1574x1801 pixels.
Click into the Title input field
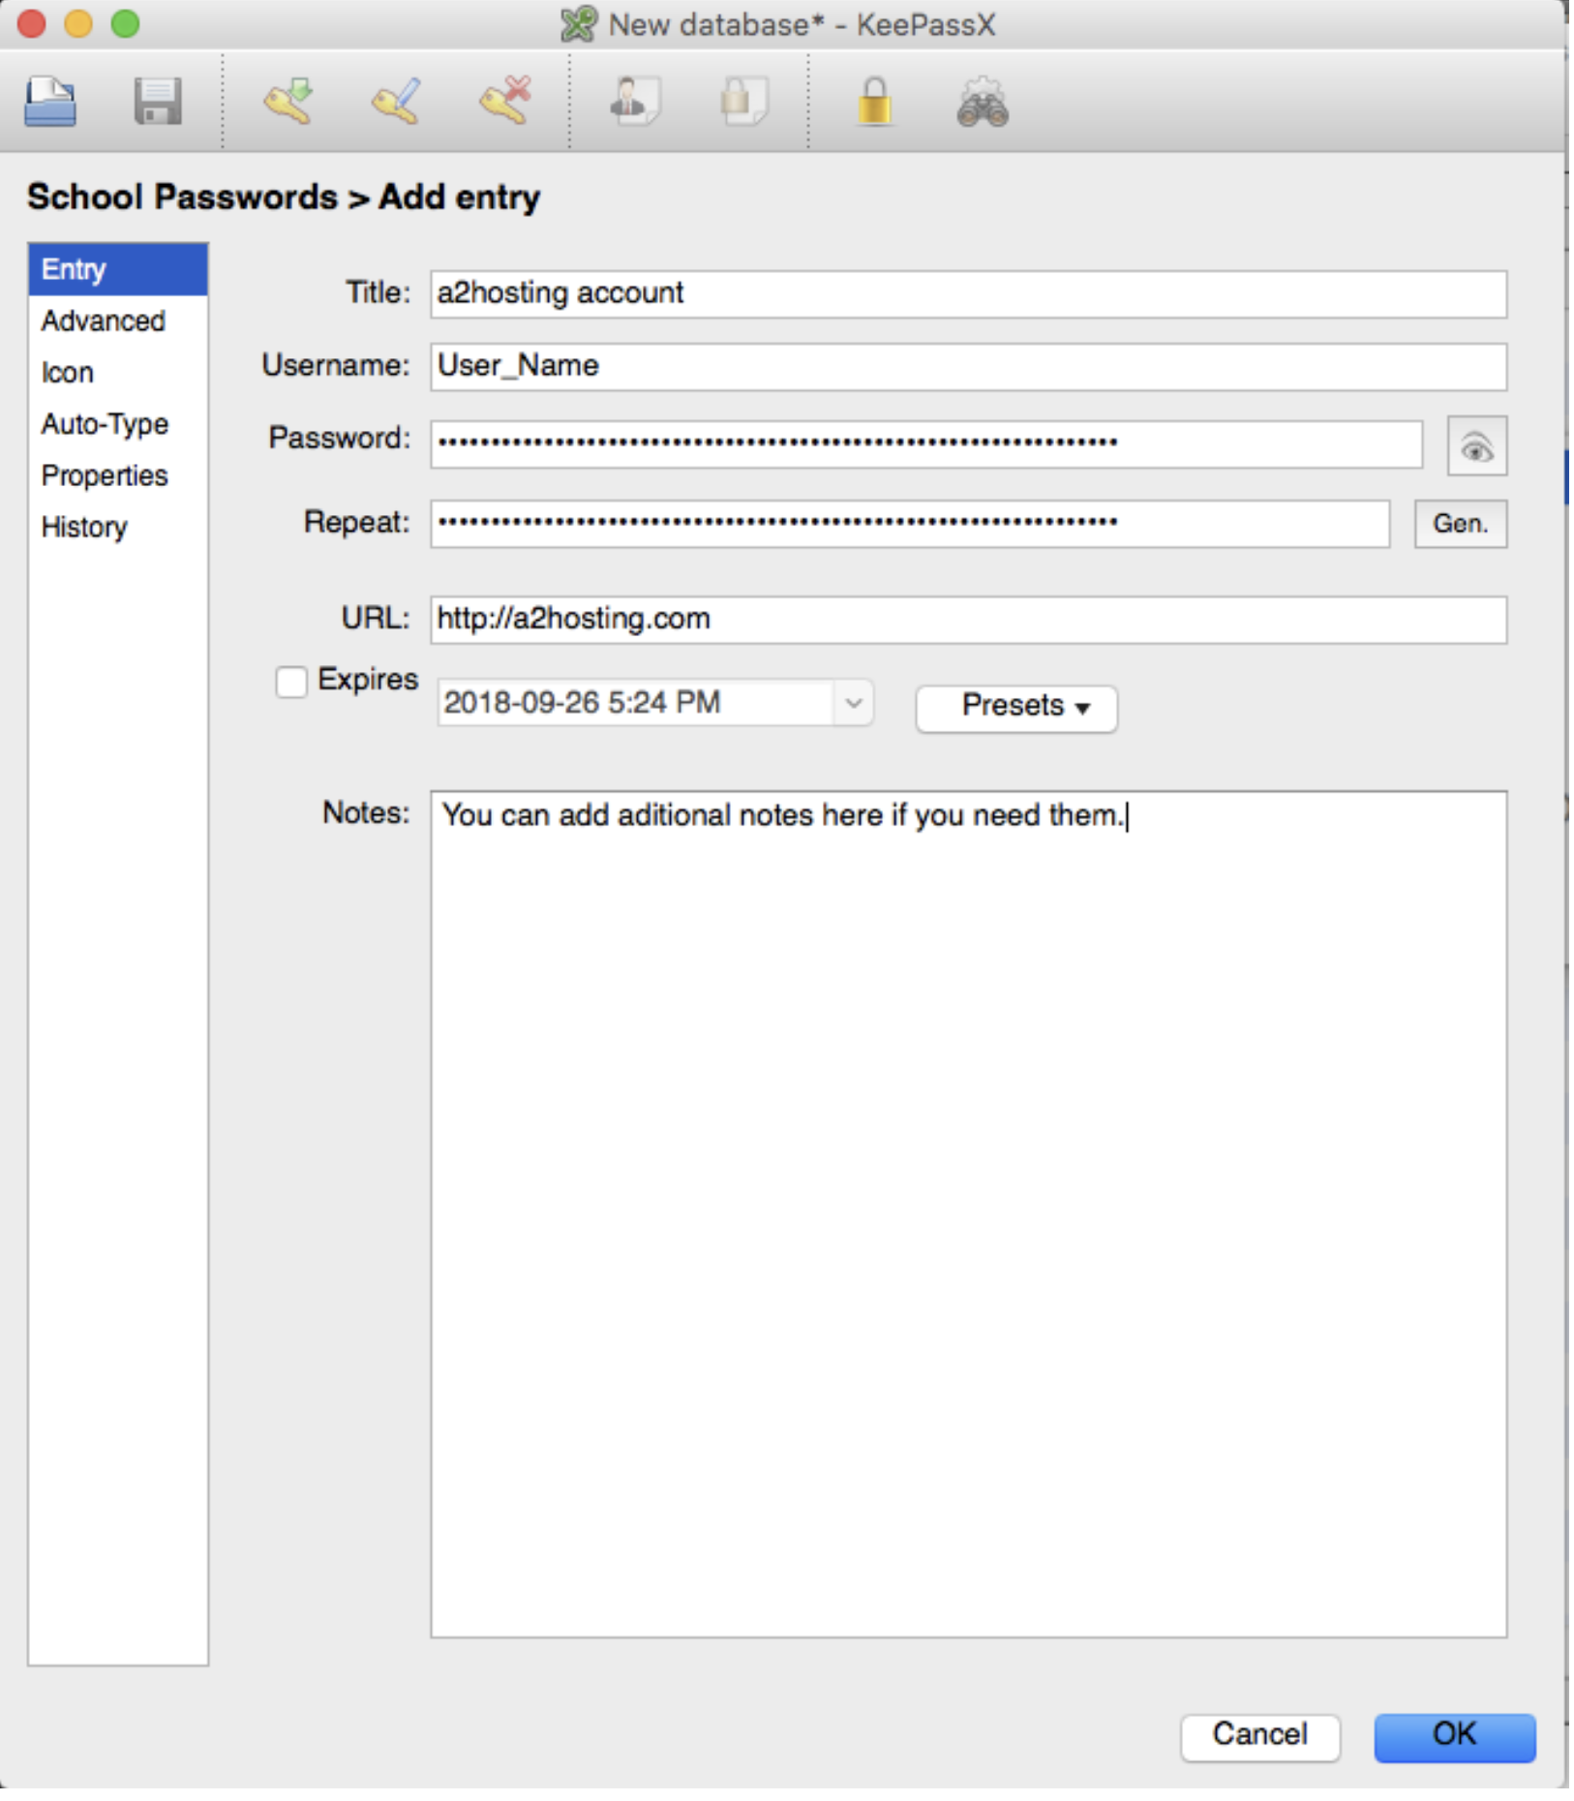[968, 293]
